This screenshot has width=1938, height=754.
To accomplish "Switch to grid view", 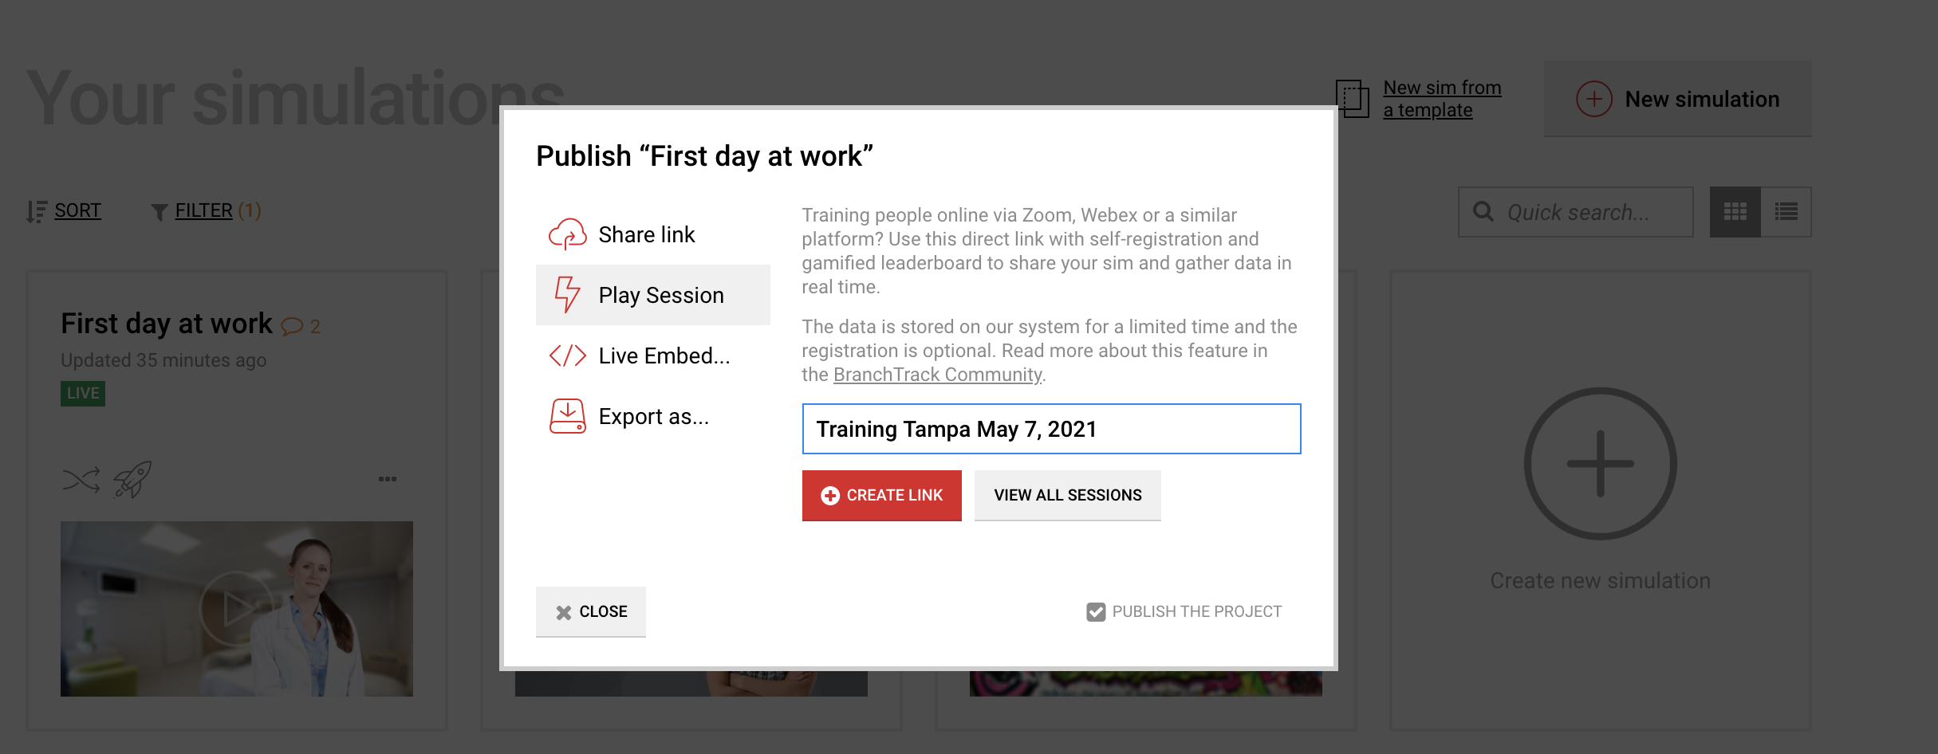I will [x=1735, y=212].
